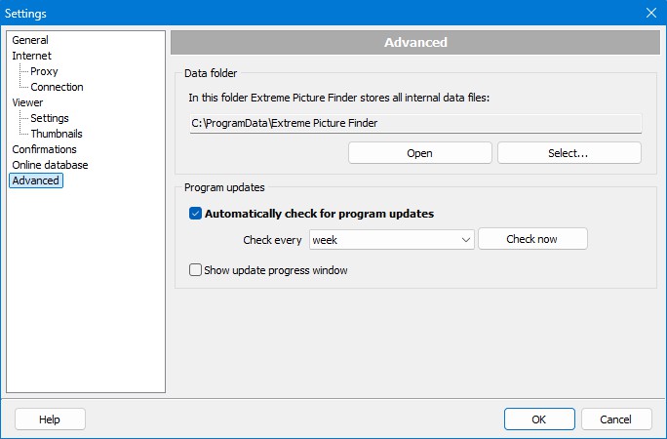Open Help for settings
667x439 pixels.
click(x=50, y=419)
